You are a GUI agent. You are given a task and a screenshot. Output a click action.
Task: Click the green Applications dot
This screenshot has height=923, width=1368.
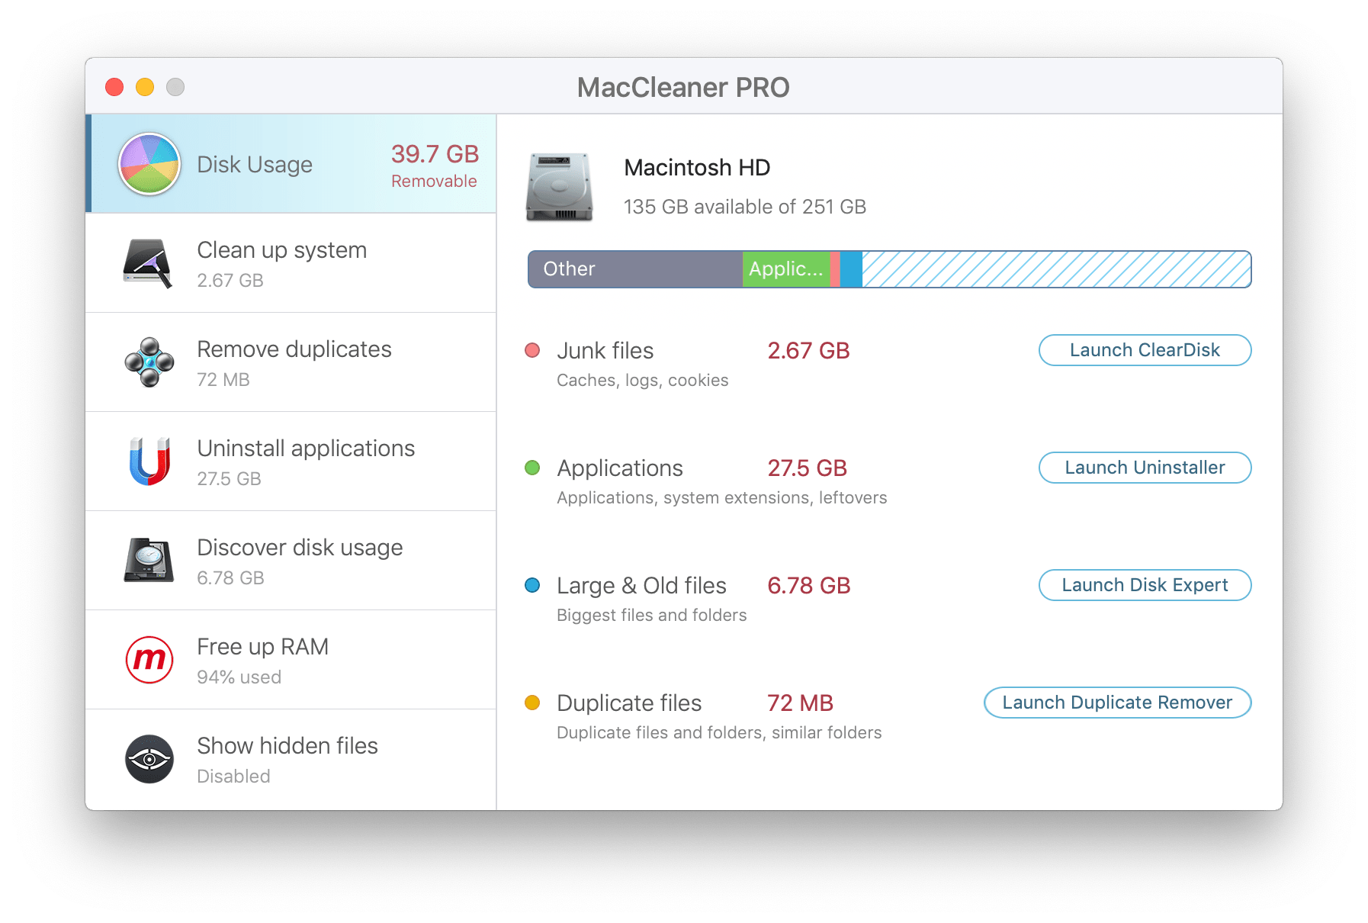coord(532,468)
